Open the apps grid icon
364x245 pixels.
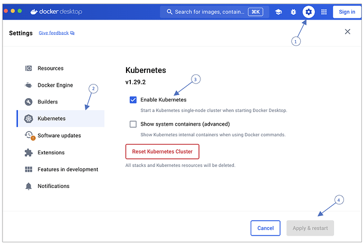tap(324, 12)
